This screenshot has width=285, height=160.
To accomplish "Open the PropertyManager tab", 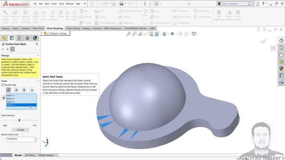I will pyautogui.click(x=12, y=38).
